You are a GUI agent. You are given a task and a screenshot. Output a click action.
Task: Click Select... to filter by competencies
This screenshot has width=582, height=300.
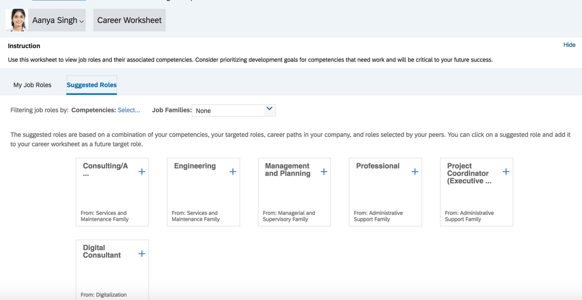[x=129, y=110]
